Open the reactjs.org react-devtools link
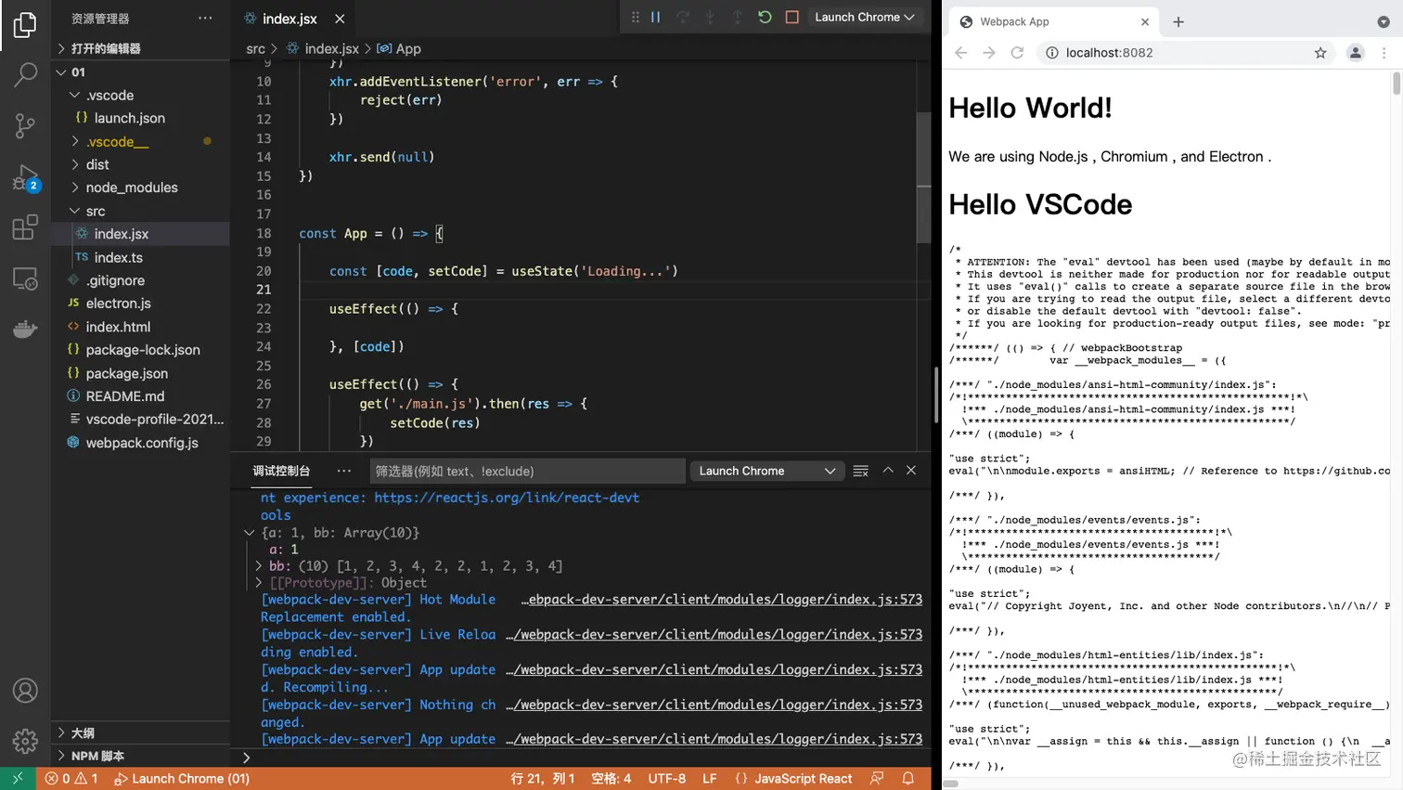This screenshot has width=1403, height=790. coord(507,498)
